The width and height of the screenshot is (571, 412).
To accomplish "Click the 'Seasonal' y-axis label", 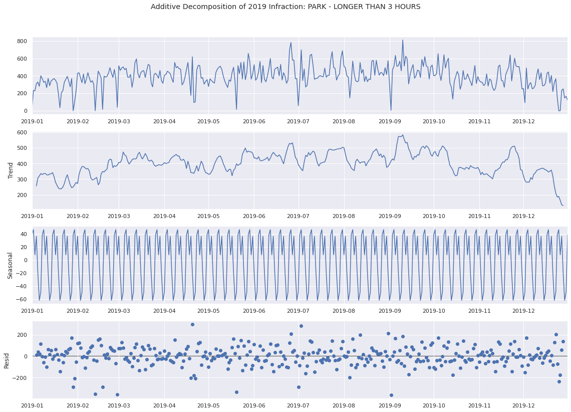I will point(11,265).
